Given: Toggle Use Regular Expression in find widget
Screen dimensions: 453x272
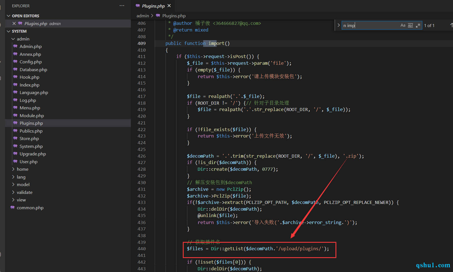Looking at the screenshot, I should 418,25.
